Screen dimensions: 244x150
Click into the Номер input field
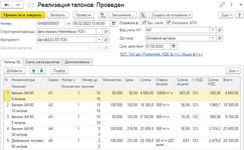point(50,23)
